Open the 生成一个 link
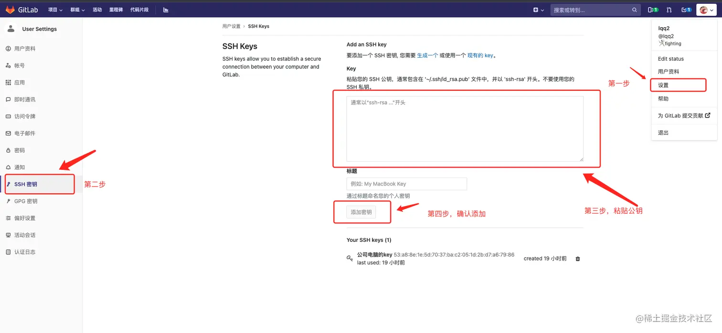The image size is (722, 333). (427, 55)
